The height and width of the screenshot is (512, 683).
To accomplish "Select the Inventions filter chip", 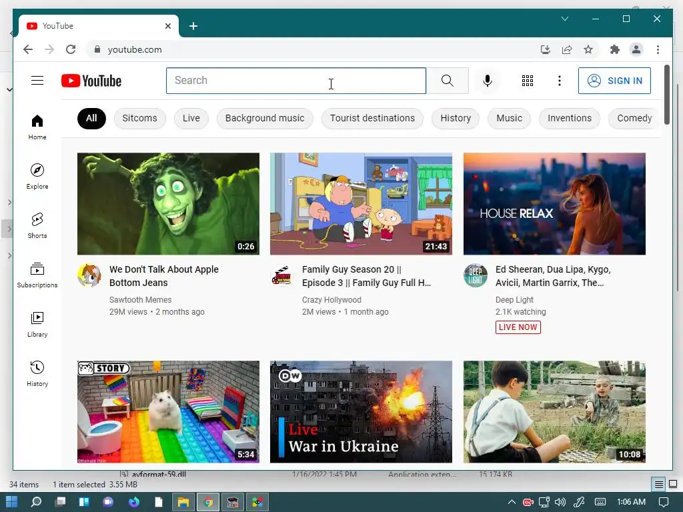I will click(570, 119).
